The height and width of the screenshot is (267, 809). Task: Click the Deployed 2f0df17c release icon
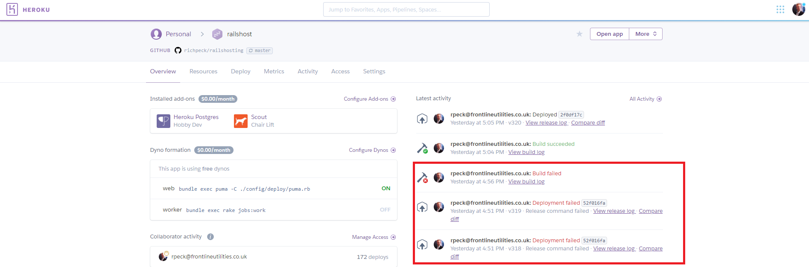pos(422,119)
